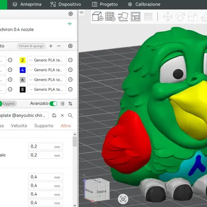Open the Altro settings tab
The image size is (207, 207).
click(x=66, y=126)
